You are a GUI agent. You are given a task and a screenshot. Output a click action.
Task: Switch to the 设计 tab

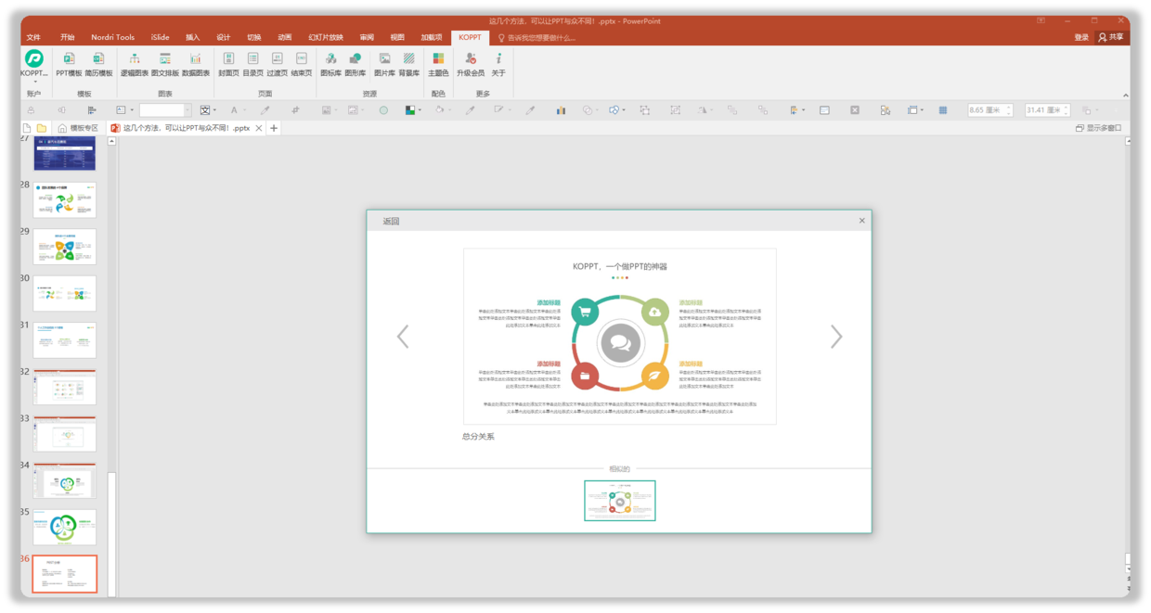pos(224,37)
